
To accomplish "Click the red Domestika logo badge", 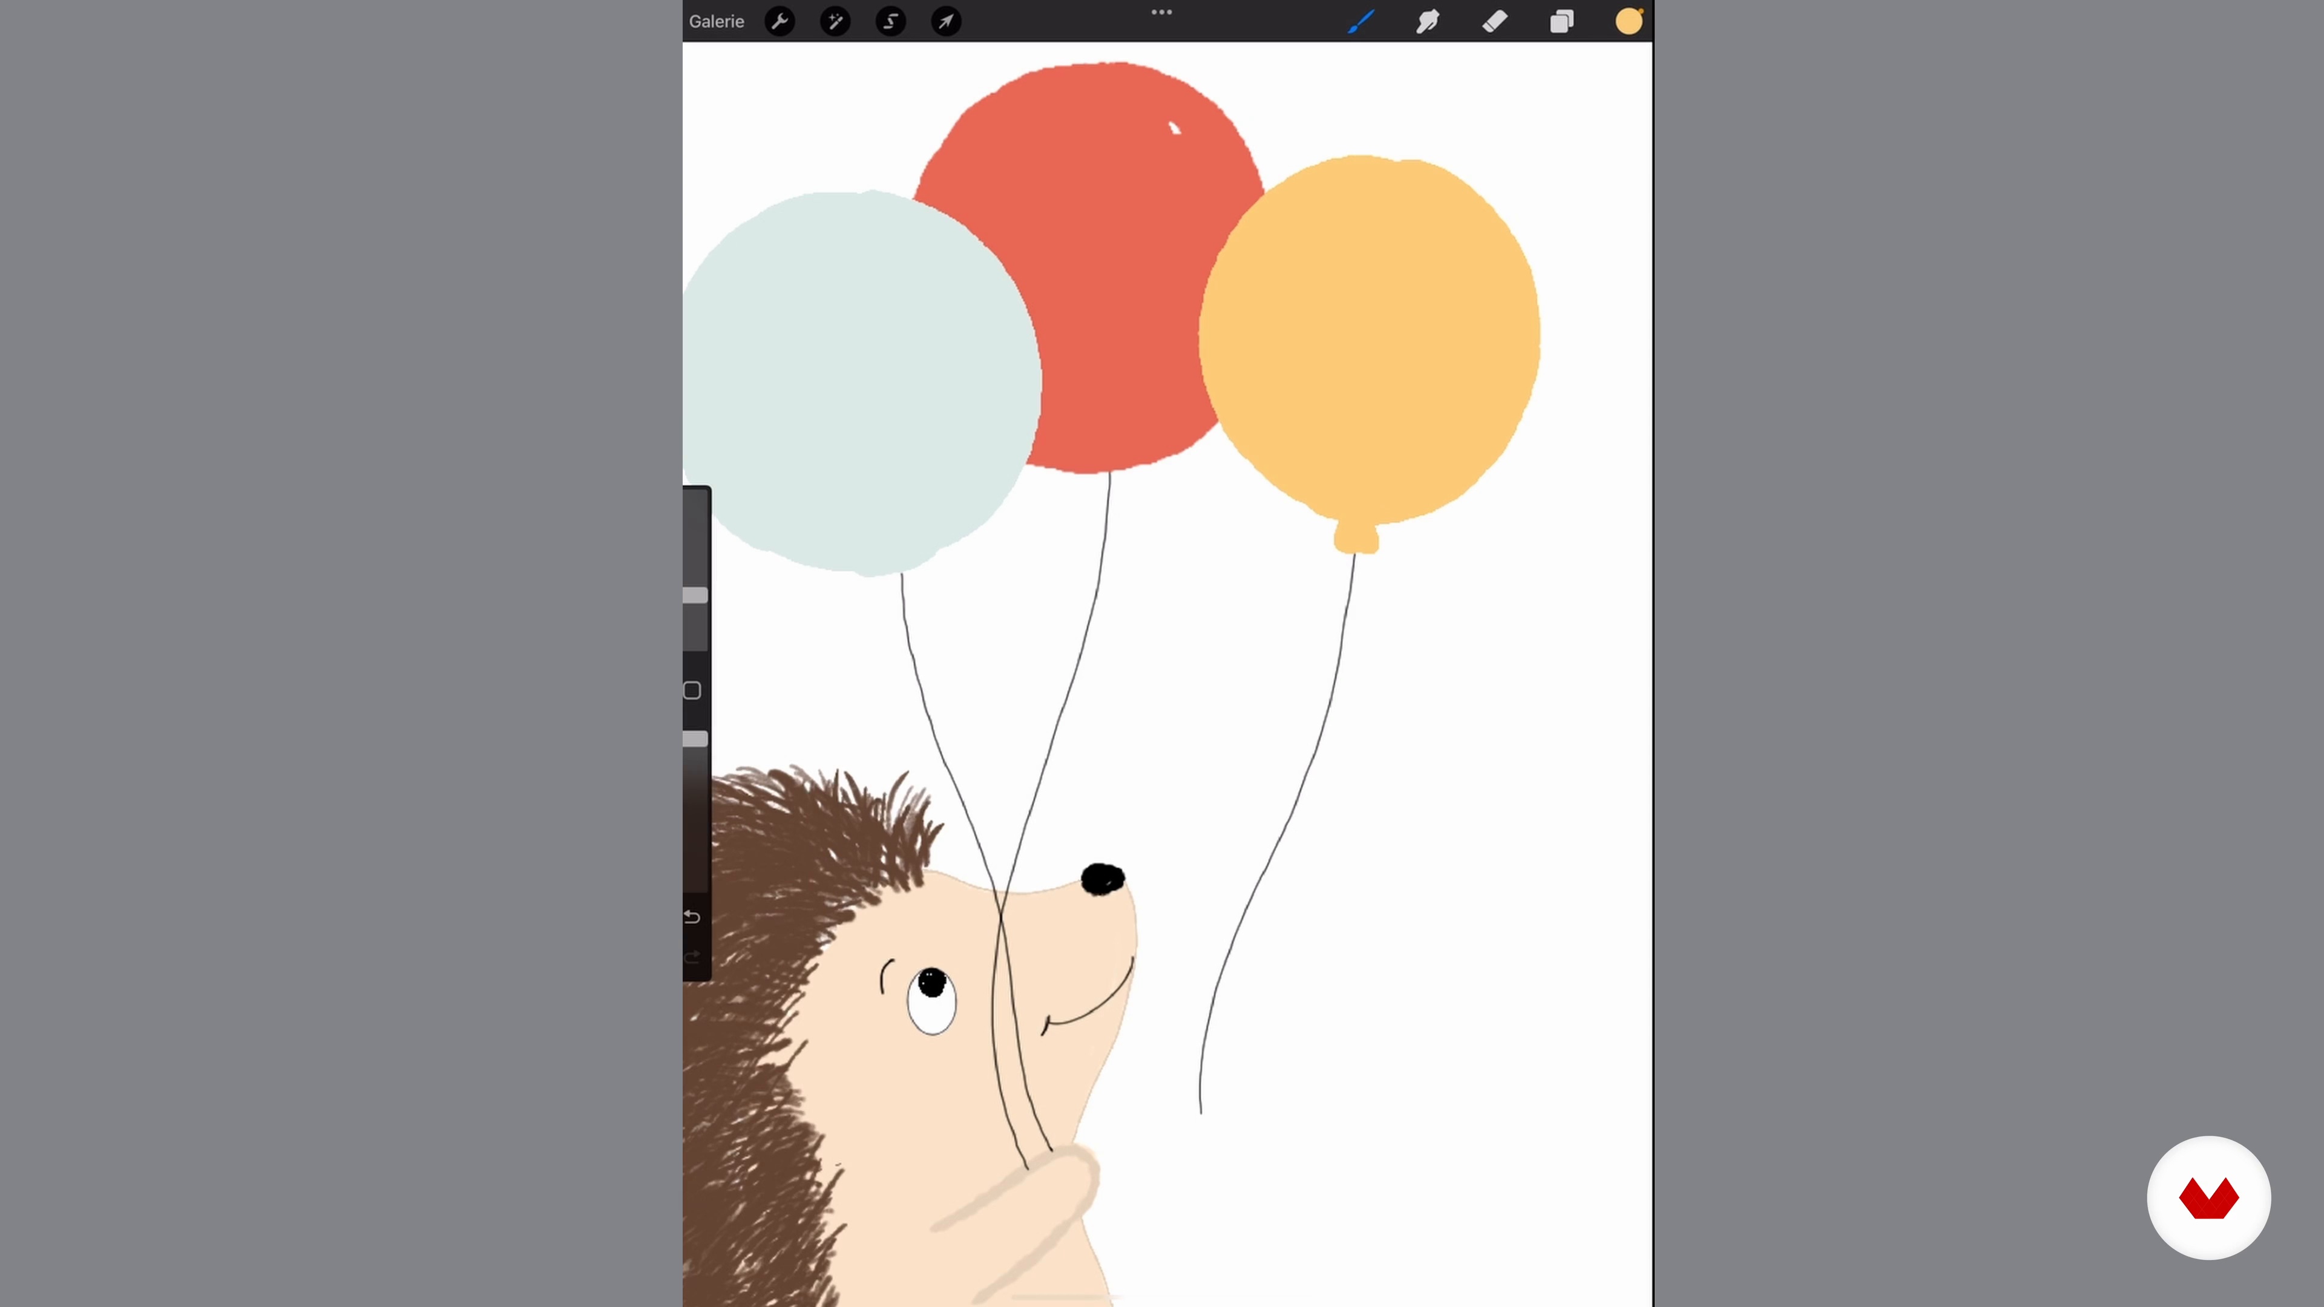I will tap(2208, 1198).
